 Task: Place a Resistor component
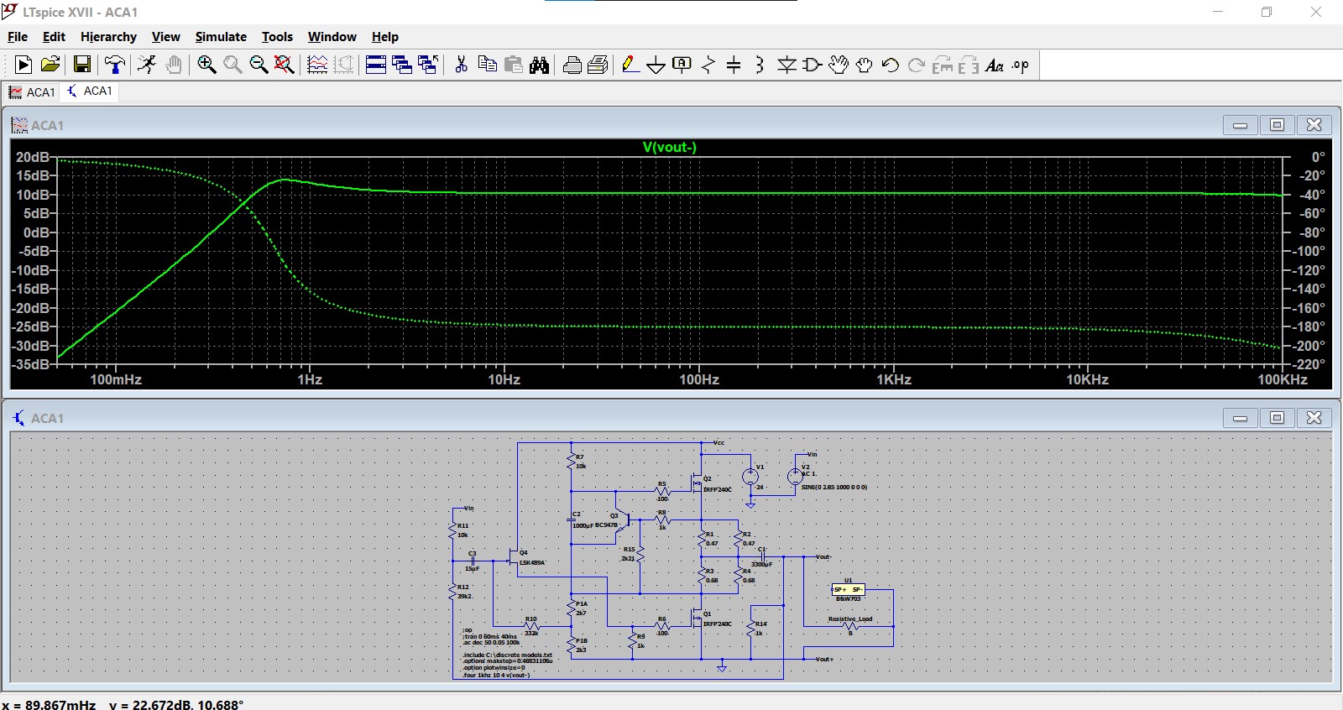click(x=708, y=65)
